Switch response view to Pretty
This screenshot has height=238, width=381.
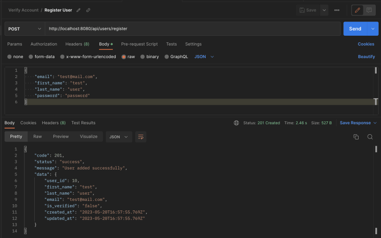coord(16,137)
